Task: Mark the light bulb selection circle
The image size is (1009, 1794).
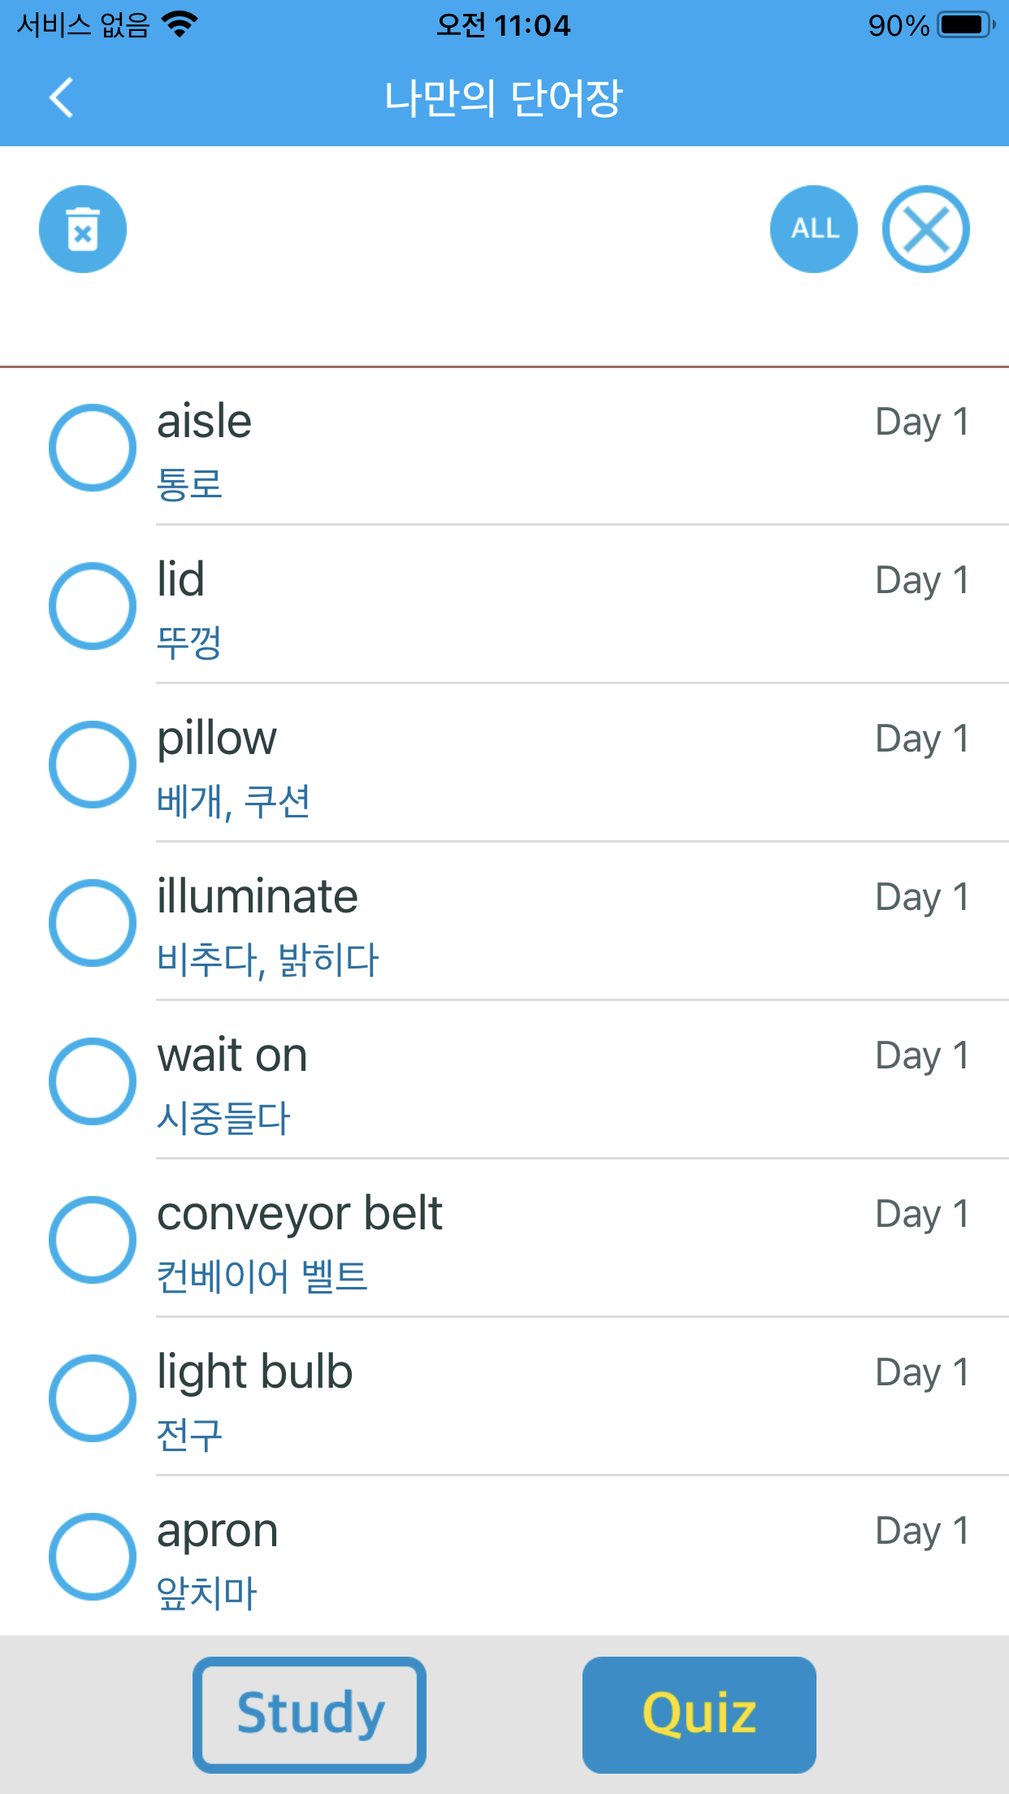Action: click(x=93, y=1398)
